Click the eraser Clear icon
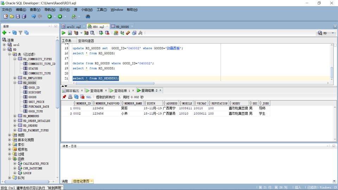The width and height of the screenshot is (338, 190). 128,33
